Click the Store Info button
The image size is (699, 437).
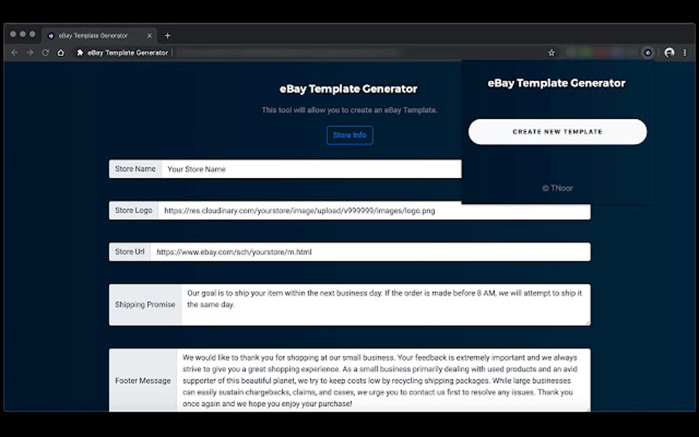(349, 135)
